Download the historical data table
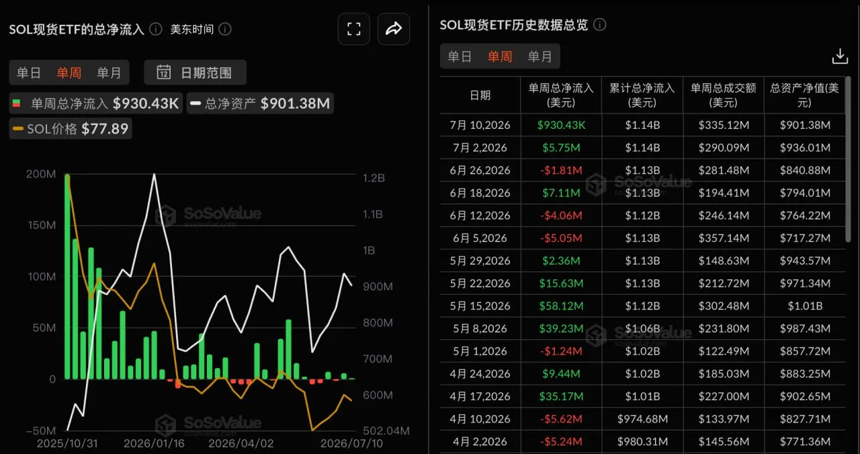Viewport: 860px width, 454px height. click(840, 56)
